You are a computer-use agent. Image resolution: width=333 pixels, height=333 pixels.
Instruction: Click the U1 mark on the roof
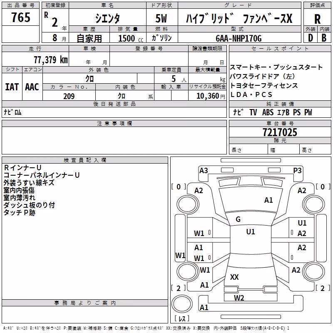coord(251,232)
